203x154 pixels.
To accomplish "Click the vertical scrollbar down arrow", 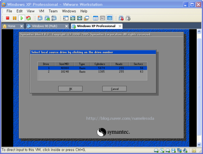I will pos(199,144).
